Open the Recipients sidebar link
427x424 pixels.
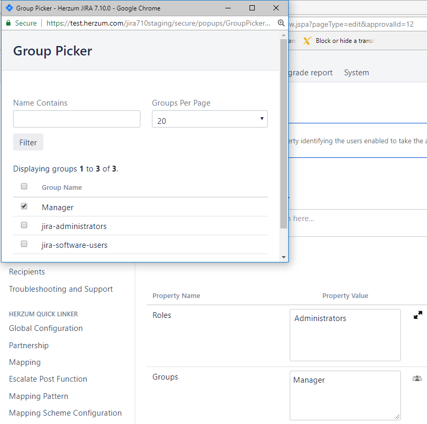27,272
